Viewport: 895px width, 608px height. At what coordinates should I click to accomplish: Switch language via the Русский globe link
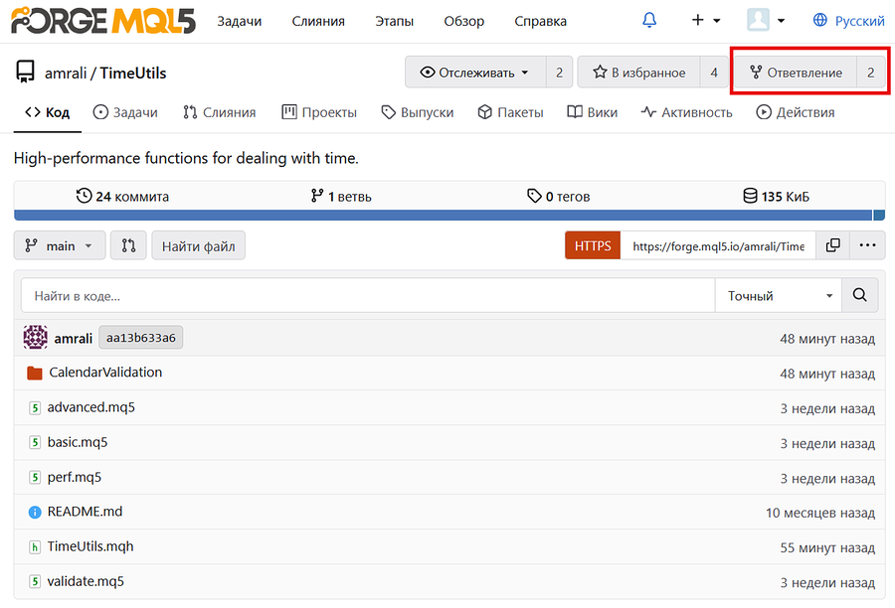click(849, 21)
